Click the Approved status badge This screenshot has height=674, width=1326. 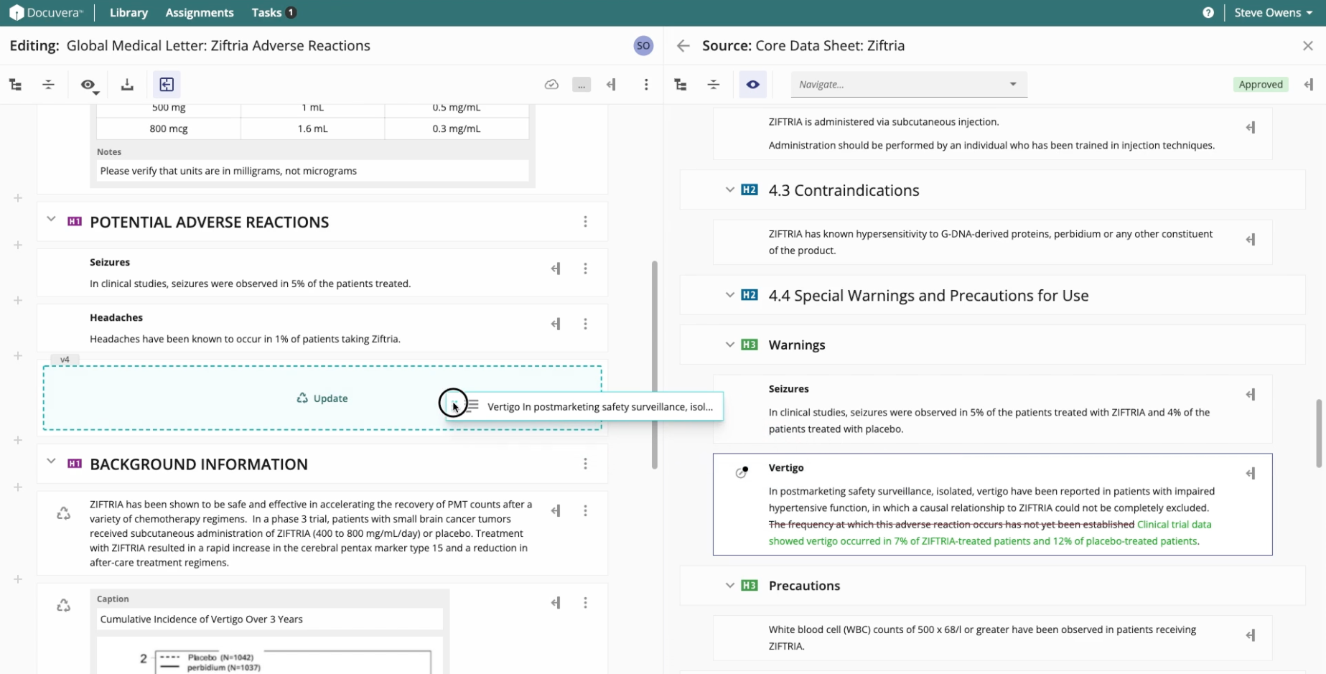tap(1261, 85)
